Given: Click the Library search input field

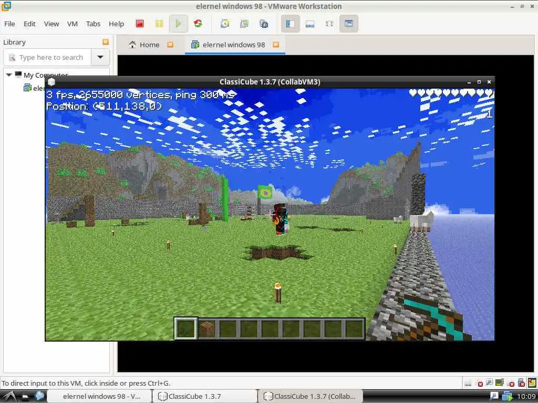Looking at the screenshot, I should (x=47, y=57).
